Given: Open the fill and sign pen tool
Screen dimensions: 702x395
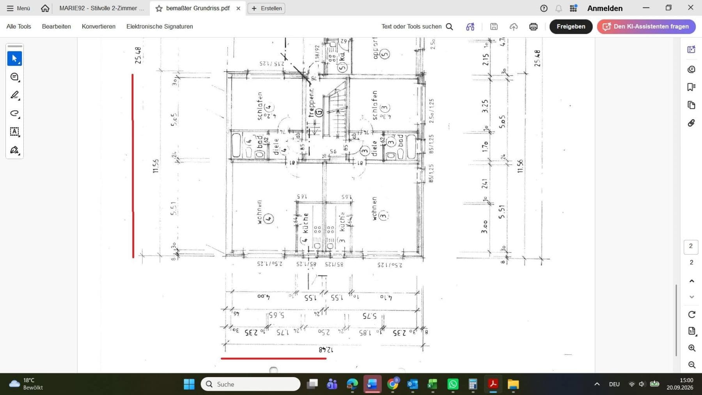Looking at the screenshot, I should [14, 150].
